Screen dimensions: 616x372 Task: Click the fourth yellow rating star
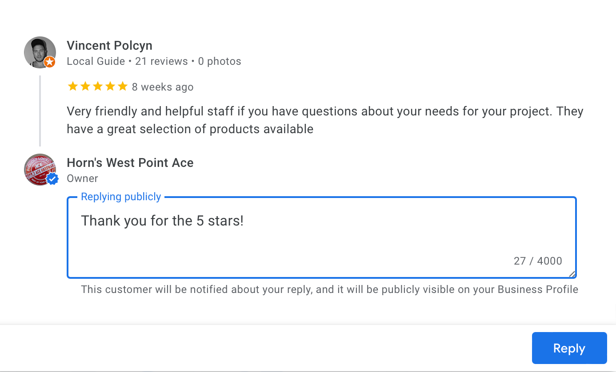[110, 87]
